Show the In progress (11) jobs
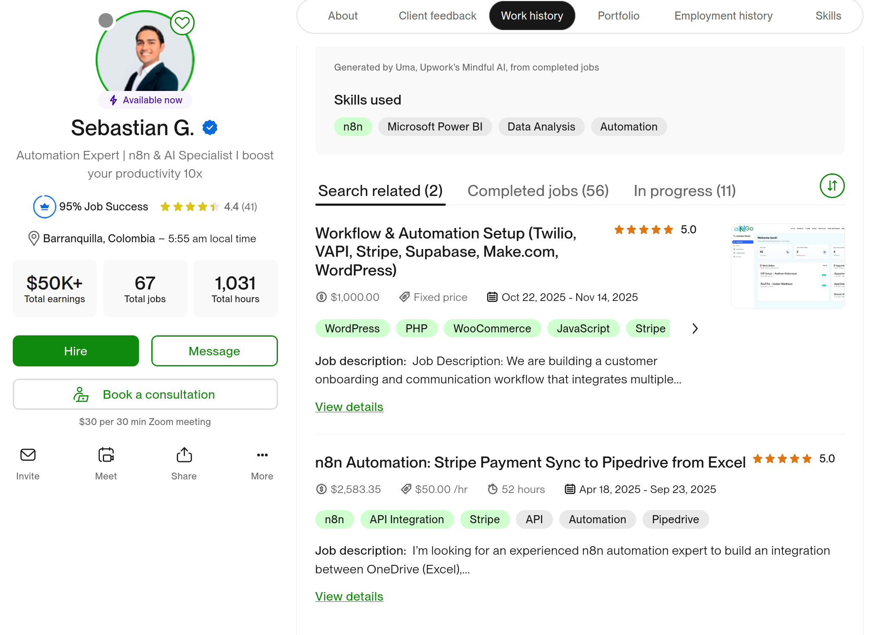The image size is (878, 635). [x=684, y=191]
